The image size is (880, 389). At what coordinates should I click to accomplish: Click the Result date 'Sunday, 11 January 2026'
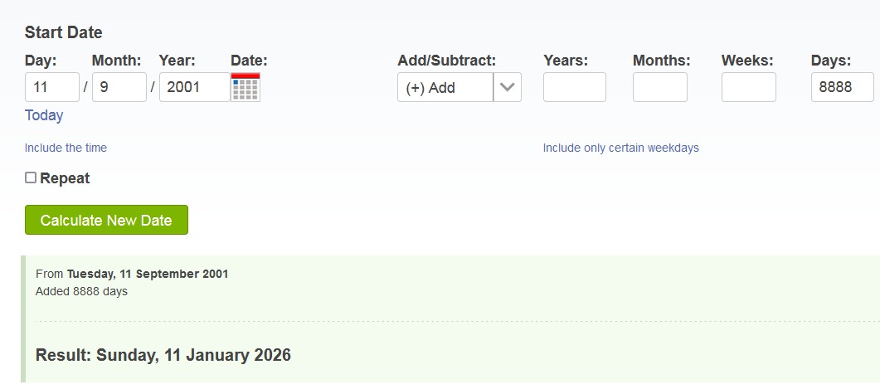(x=163, y=355)
